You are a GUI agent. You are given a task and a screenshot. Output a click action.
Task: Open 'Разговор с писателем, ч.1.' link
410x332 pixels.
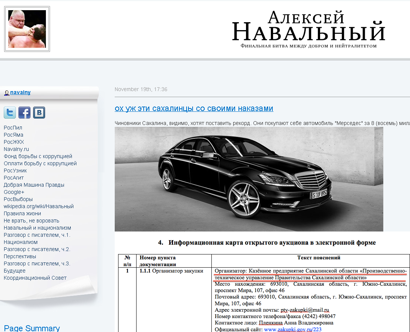[37, 235]
